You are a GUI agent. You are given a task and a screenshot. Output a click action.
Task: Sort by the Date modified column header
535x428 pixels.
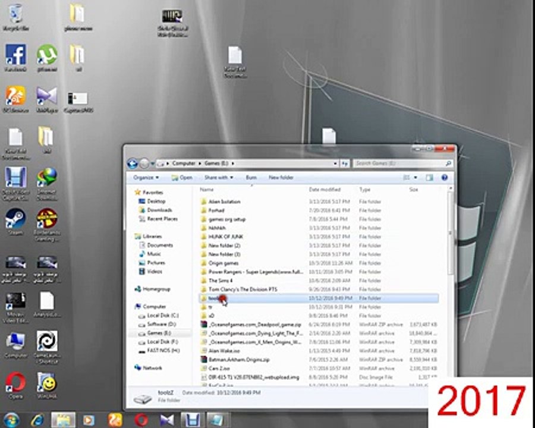[325, 190]
